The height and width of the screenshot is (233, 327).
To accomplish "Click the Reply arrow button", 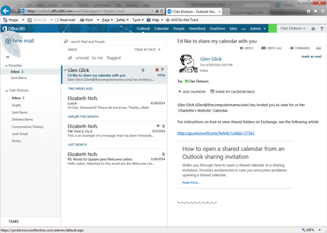I will 247,48.
